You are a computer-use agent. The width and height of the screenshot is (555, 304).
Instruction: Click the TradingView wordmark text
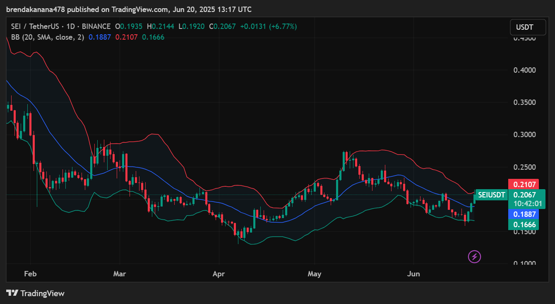(x=42, y=293)
